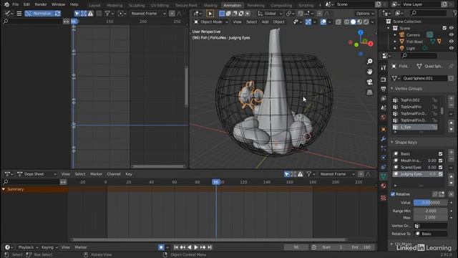Screen dimensions: 458x258
Task: Toggle the Judging Eyes shape key checkbox
Action: pyautogui.click(x=441, y=174)
